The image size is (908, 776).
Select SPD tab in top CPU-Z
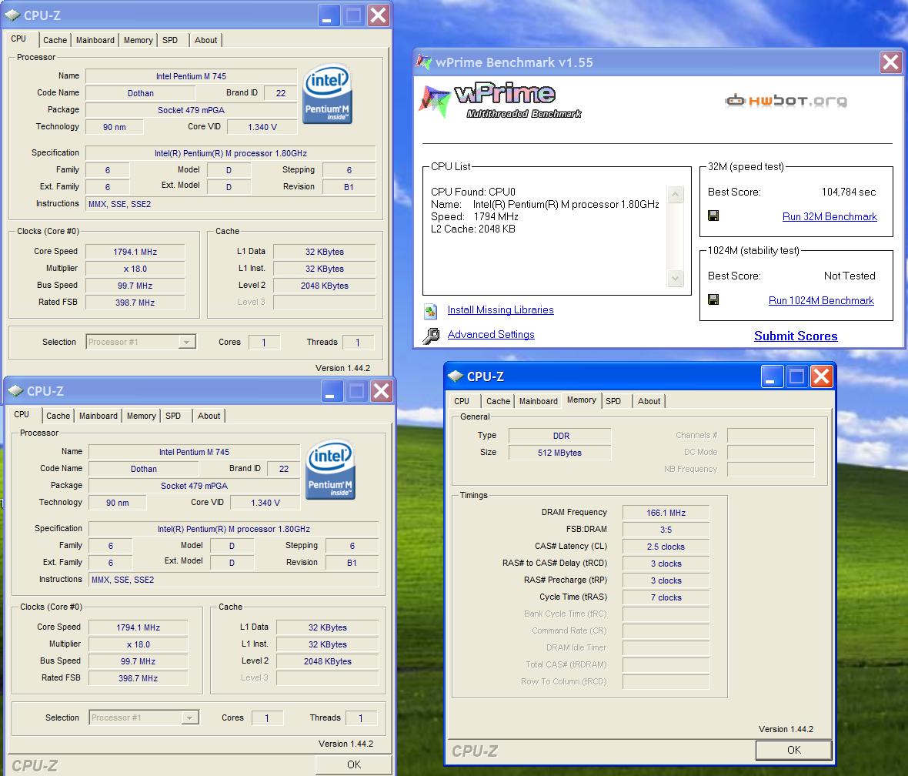(170, 40)
